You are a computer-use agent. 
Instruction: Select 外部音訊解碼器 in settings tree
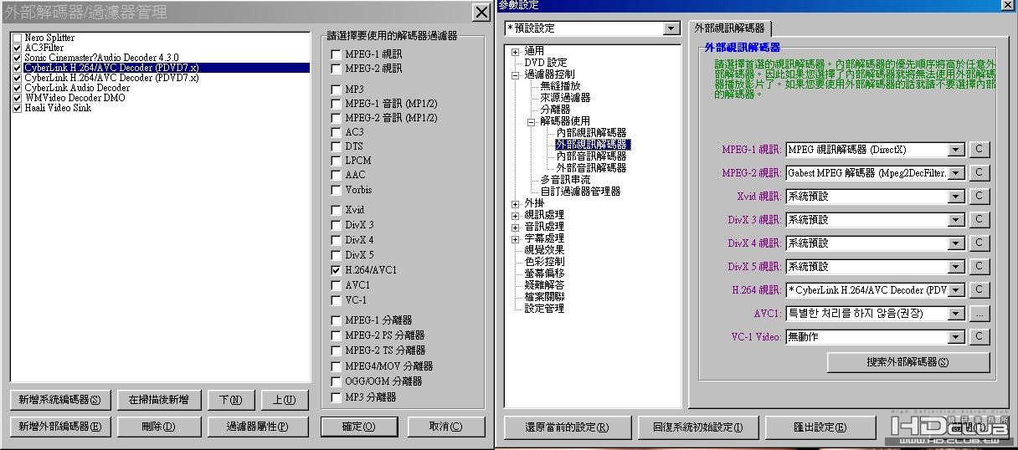point(591,168)
